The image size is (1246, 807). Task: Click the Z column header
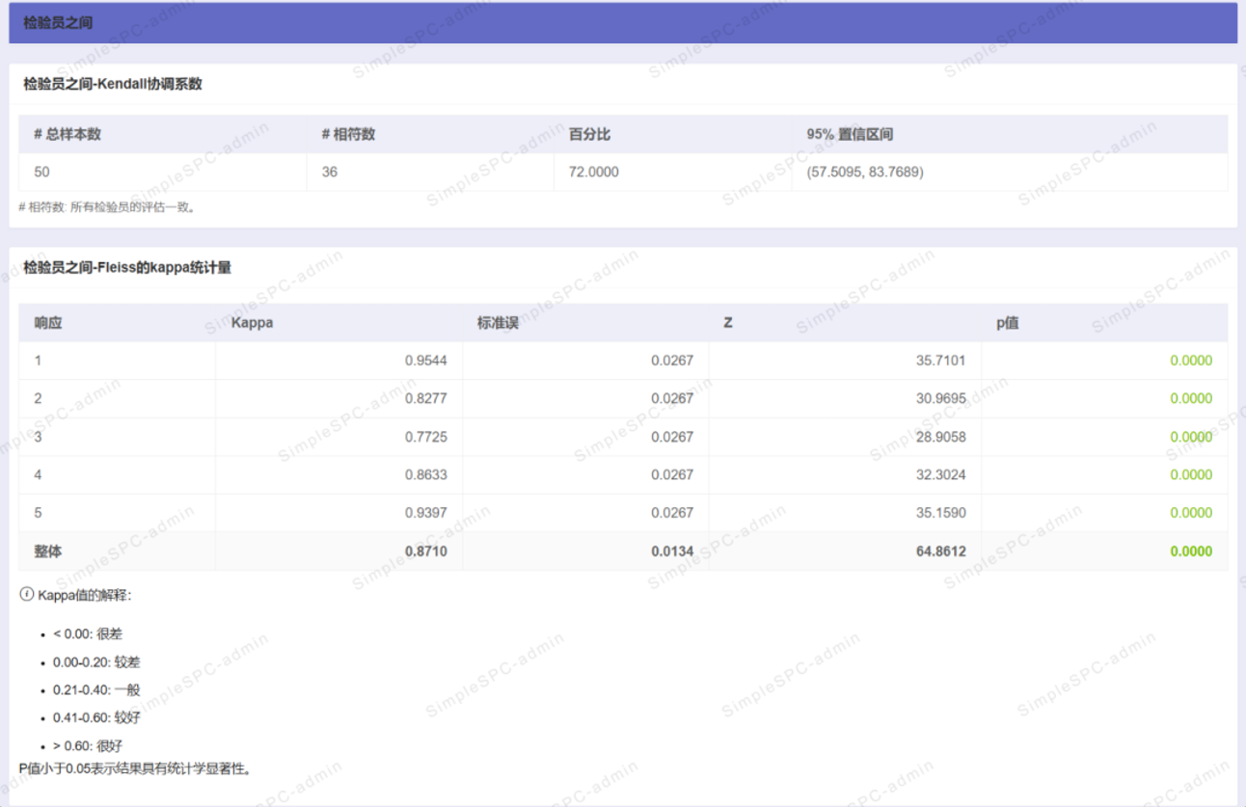[x=728, y=323]
